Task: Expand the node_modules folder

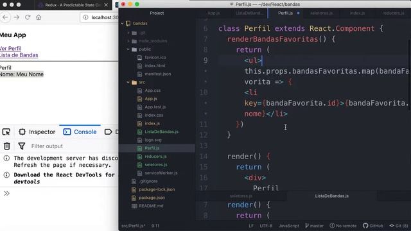Action: click(x=128, y=41)
